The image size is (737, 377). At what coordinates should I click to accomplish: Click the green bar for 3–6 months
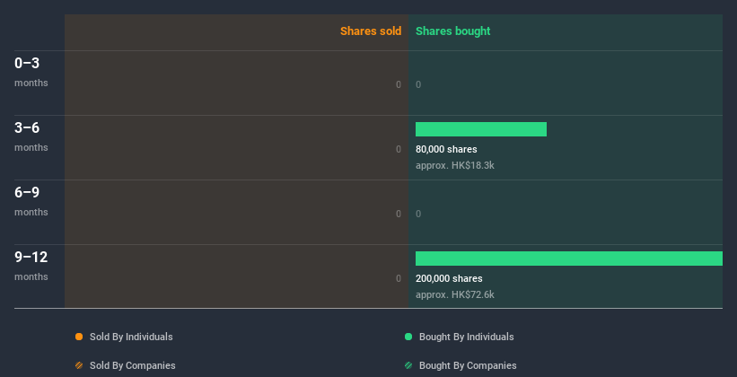click(x=481, y=129)
